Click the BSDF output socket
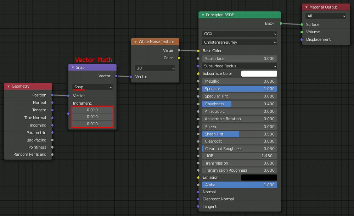Screen dimensions: 354x216 281,23
